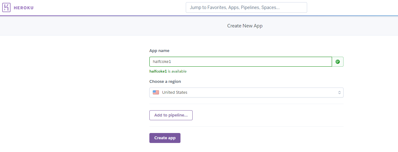The image size is (398, 152).
Task: Click the halfcoke1 text typed in the field
Action: tap(162, 62)
